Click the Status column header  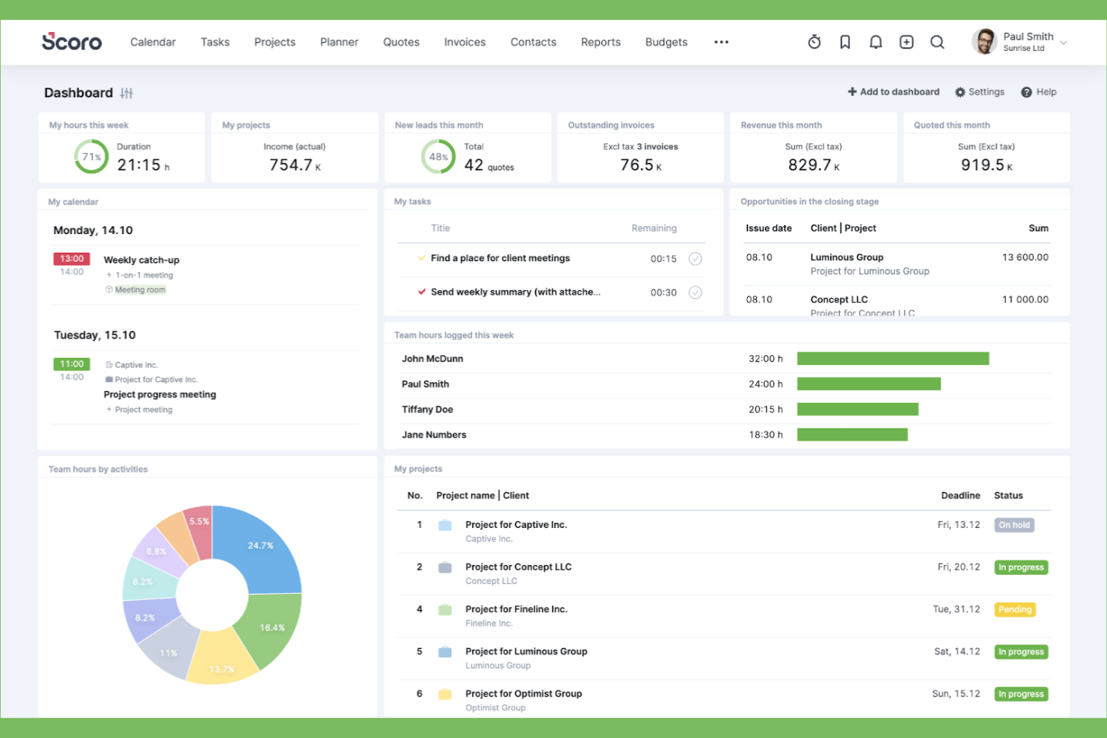point(1008,496)
